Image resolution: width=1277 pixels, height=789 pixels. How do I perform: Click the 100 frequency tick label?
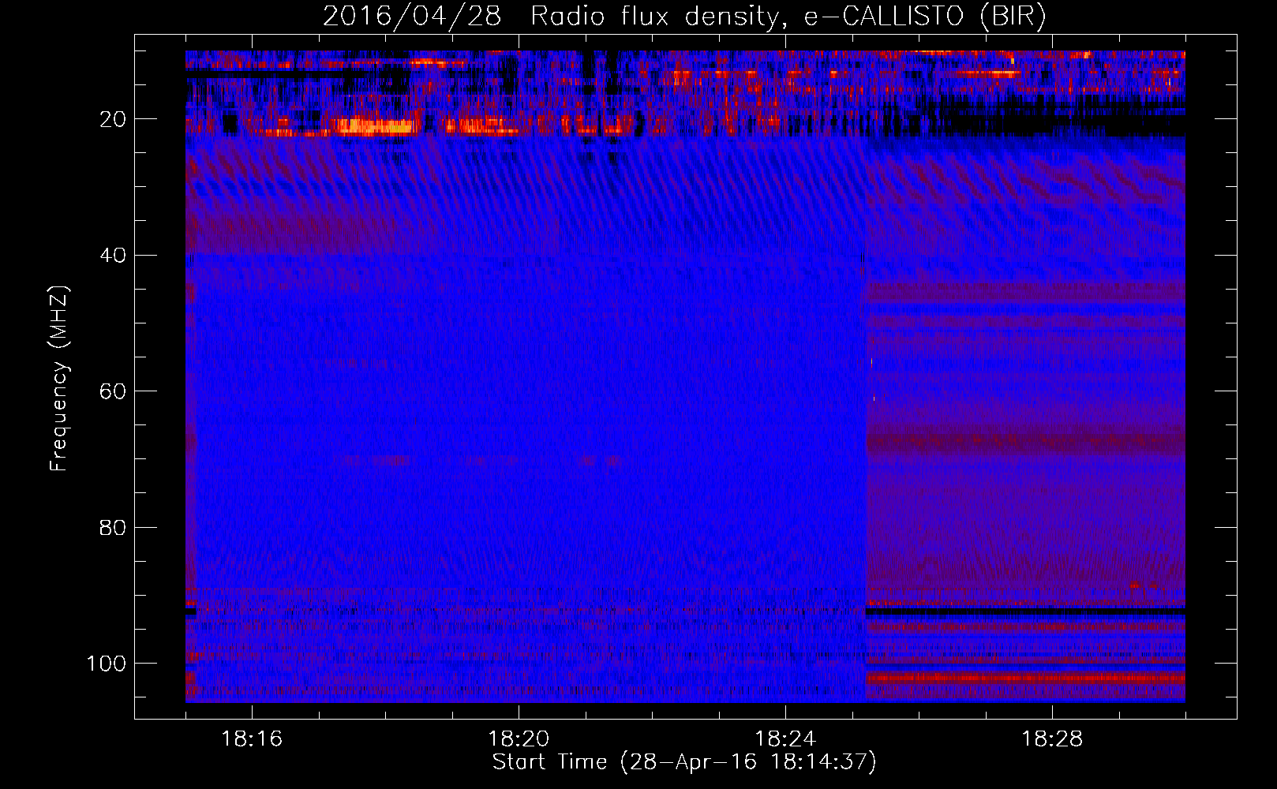[107, 664]
